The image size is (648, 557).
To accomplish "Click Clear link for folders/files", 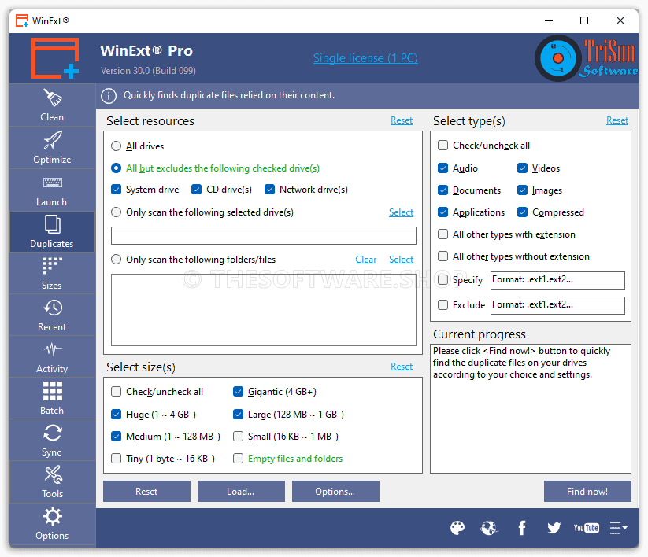I will 366,260.
